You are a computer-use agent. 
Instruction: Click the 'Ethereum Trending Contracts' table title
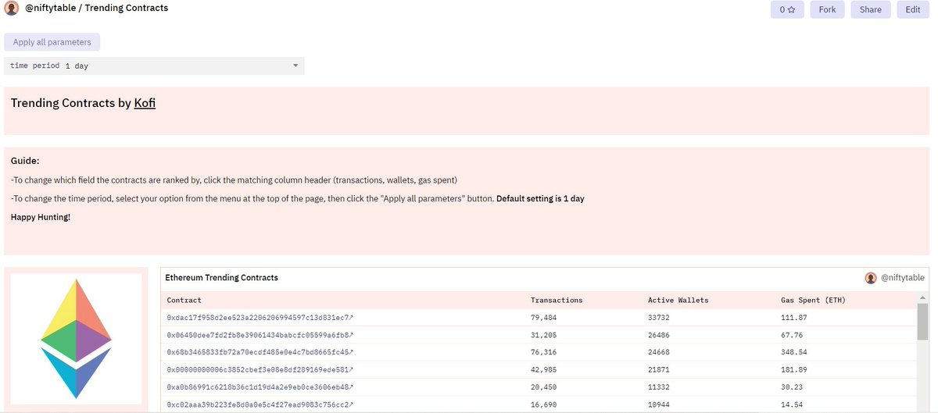(221, 278)
